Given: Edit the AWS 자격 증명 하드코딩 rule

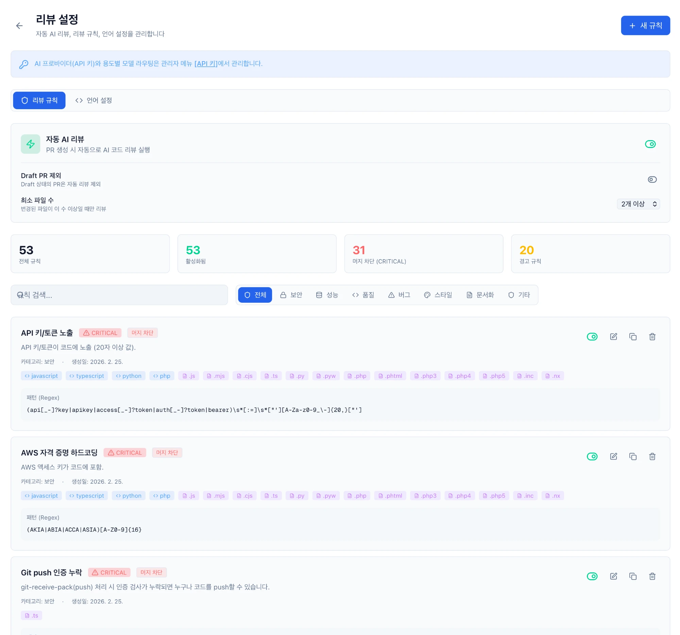Looking at the screenshot, I should click(x=613, y=456).
